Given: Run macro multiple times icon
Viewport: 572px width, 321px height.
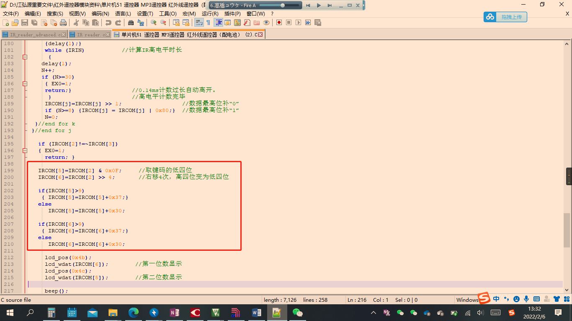Looking at the screenshot, I should tap(308, 23).
